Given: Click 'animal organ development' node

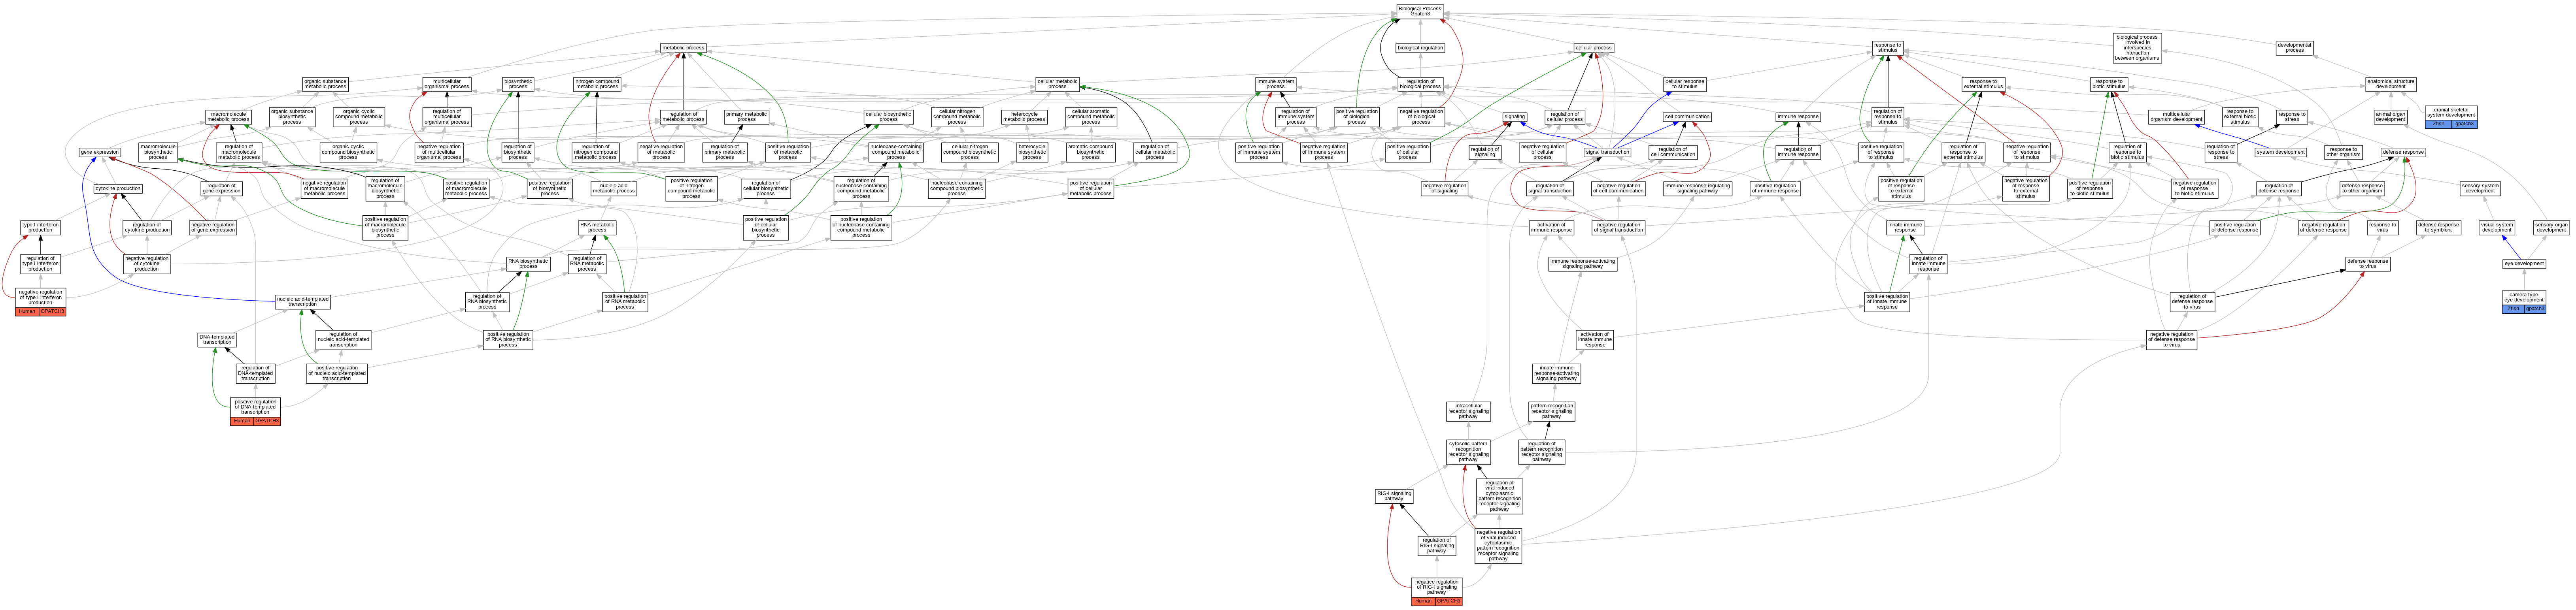Looking at the screenshot, I should 2390,117.
